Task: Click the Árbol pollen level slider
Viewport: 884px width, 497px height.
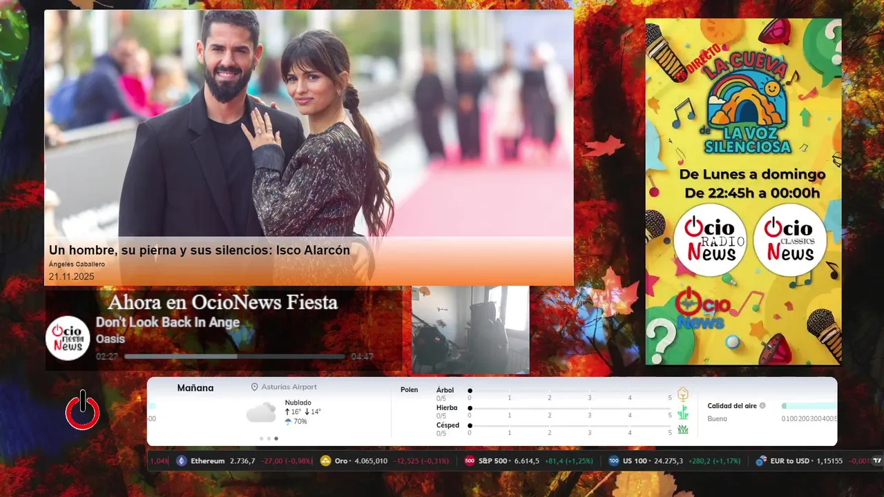Action: tap(570, 391)
